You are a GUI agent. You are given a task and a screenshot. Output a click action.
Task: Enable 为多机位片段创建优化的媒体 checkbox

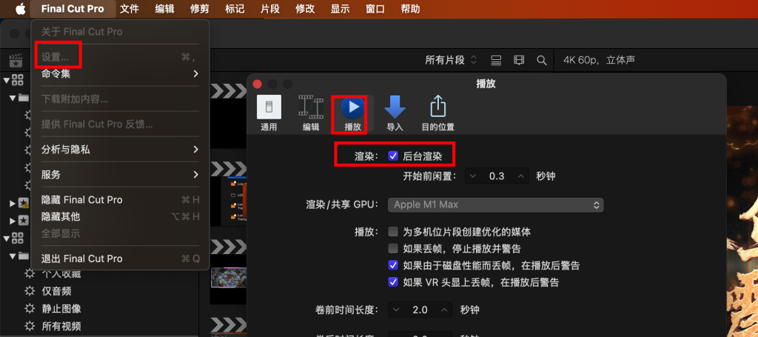(x=393, y=232)
